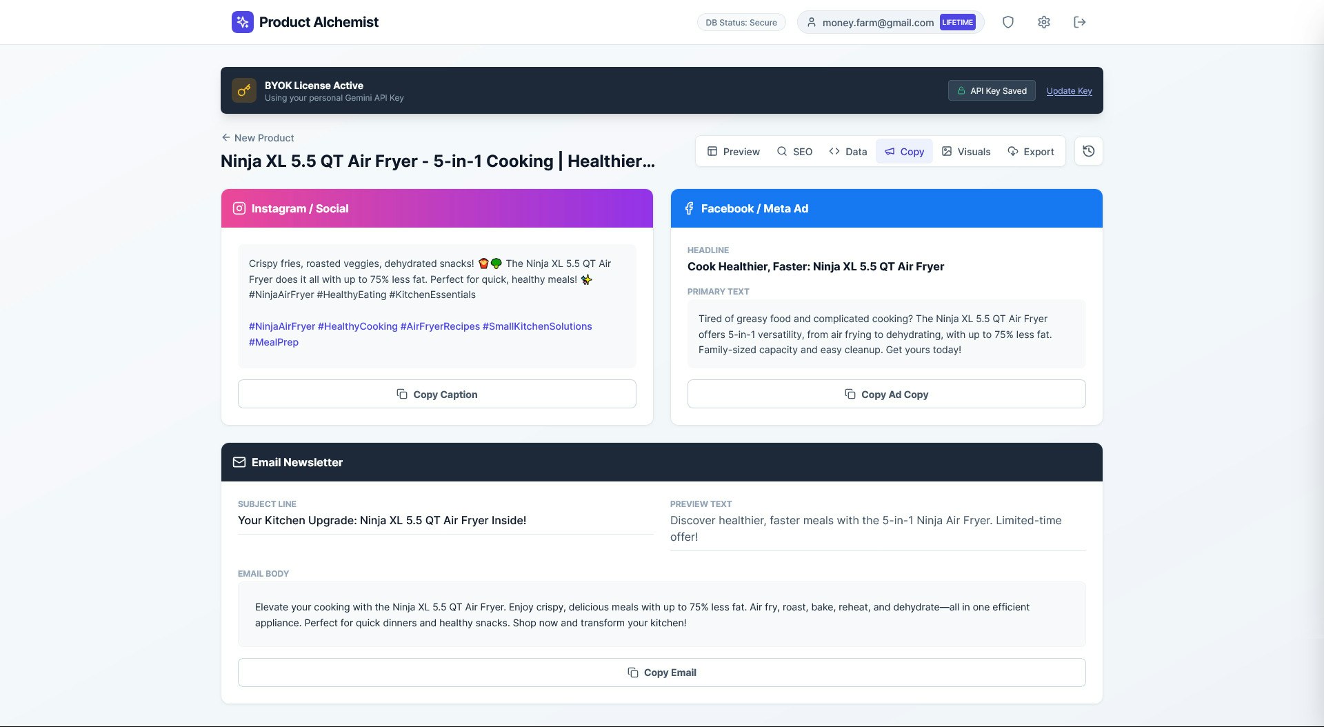This screenshot has width=1324, height=727.
Task: Click the LIFETIME plan badge
Action: (x=958, y=22)
